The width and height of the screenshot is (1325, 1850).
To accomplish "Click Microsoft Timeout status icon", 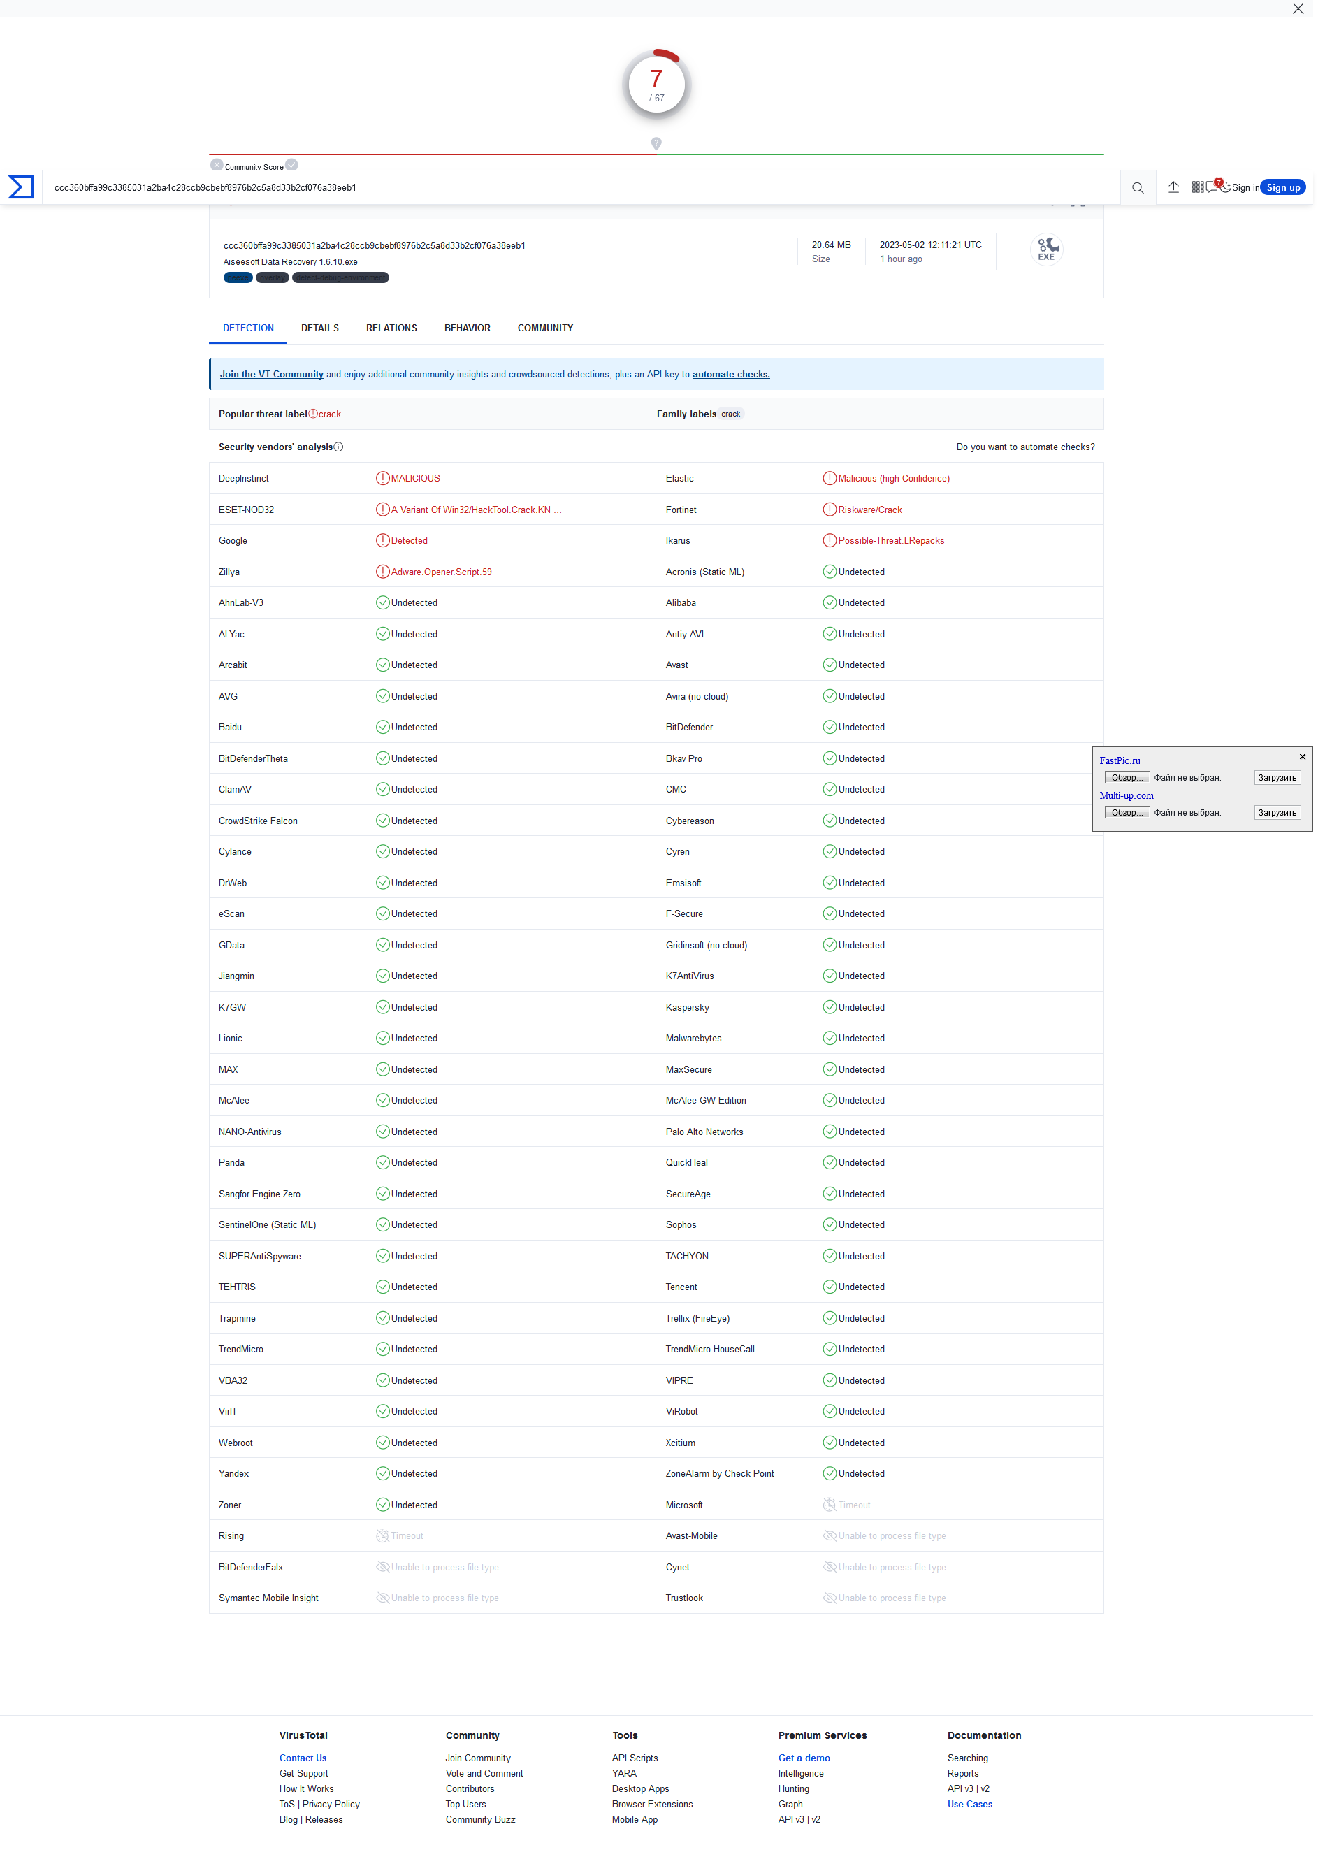I will [x=830, y=1505].
